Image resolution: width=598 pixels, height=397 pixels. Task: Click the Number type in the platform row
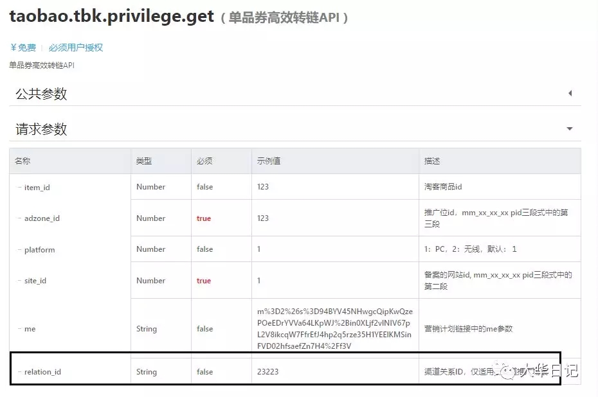click(x=150, y=249)
